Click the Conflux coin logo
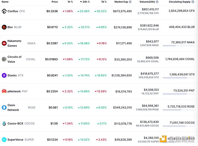198x146 pixels. pyautogui.click(x=4, y=11)
